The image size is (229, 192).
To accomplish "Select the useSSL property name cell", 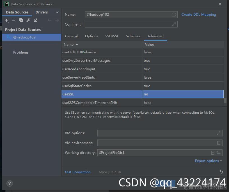I will pyautogui.click(x=102, y=94).
